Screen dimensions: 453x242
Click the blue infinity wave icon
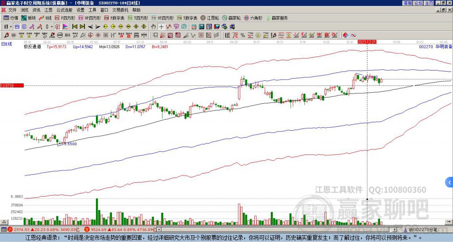353,35
